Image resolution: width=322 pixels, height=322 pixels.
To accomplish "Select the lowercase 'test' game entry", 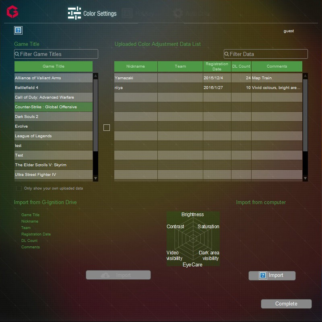I will click(x=54, y=145).
